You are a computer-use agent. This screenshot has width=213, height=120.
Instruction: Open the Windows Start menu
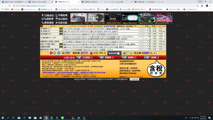point(3,118)
